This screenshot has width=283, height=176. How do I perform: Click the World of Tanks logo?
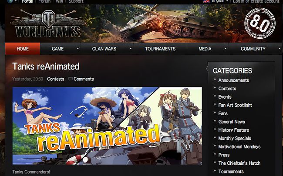pos(47,23)
